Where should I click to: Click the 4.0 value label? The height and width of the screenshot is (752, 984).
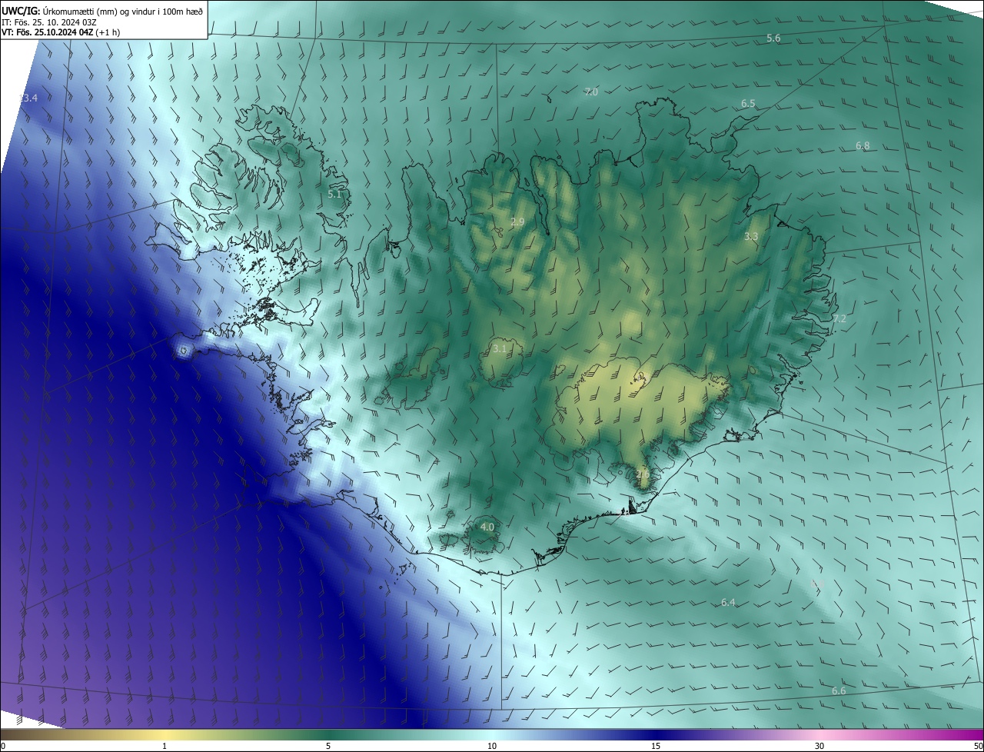click(487, 527)
